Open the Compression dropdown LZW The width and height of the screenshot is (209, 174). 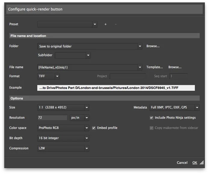tap(63, 148)
